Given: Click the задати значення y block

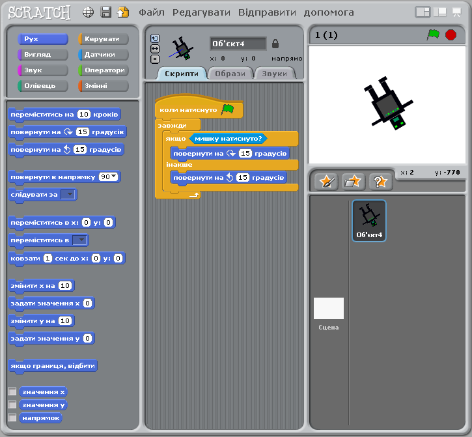Looking at the screenshot, I should tap(51, 339).
